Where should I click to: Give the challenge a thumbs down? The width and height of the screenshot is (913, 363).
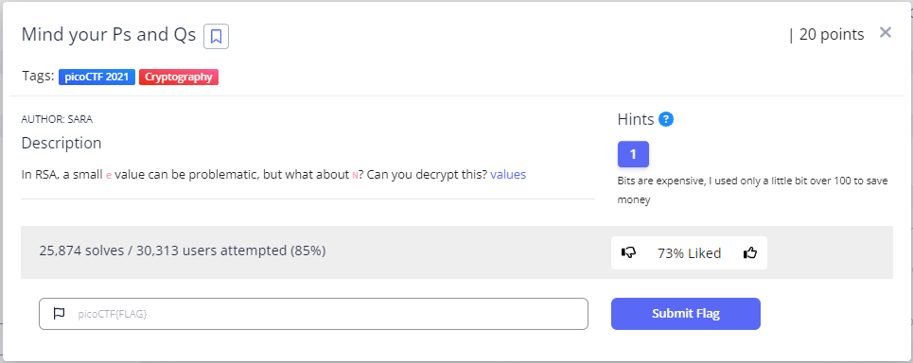point(628,253)
